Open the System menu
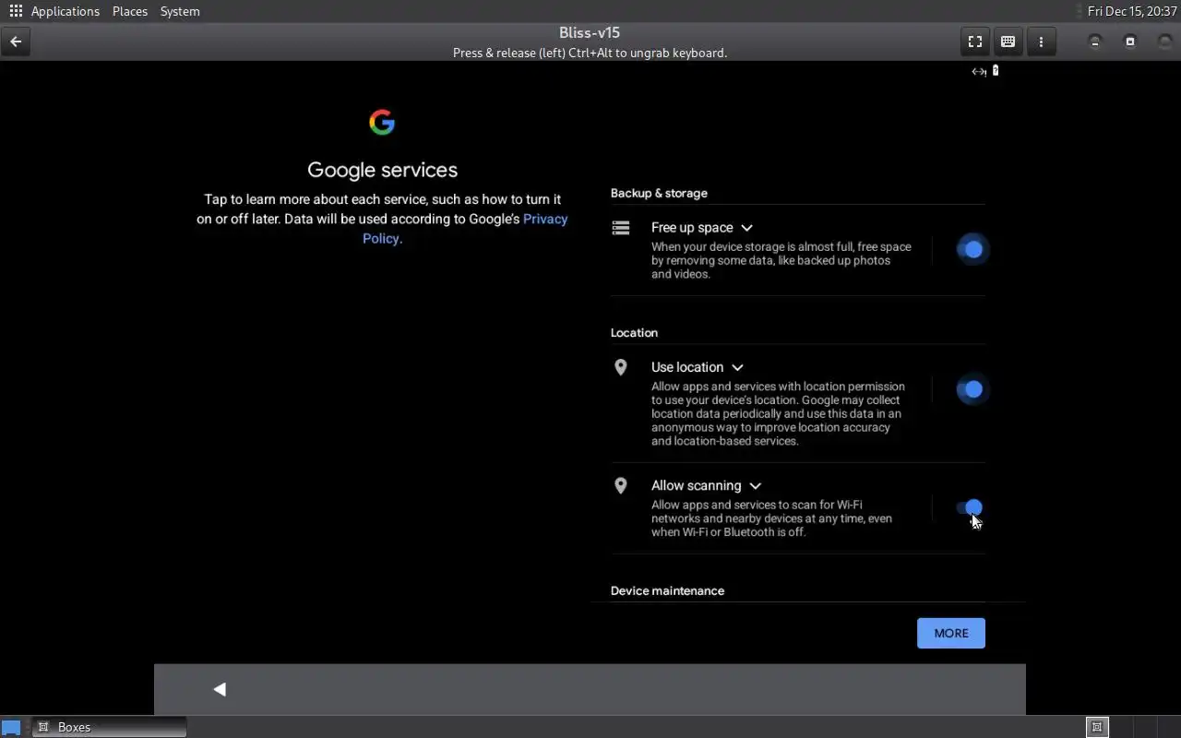The width and height of the screenshot is (1181, 738). coord(180,11)
